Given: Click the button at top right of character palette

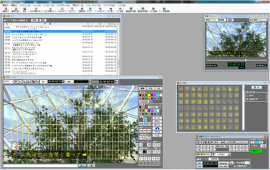Looking at the screenshot, I should coord(256,87).
